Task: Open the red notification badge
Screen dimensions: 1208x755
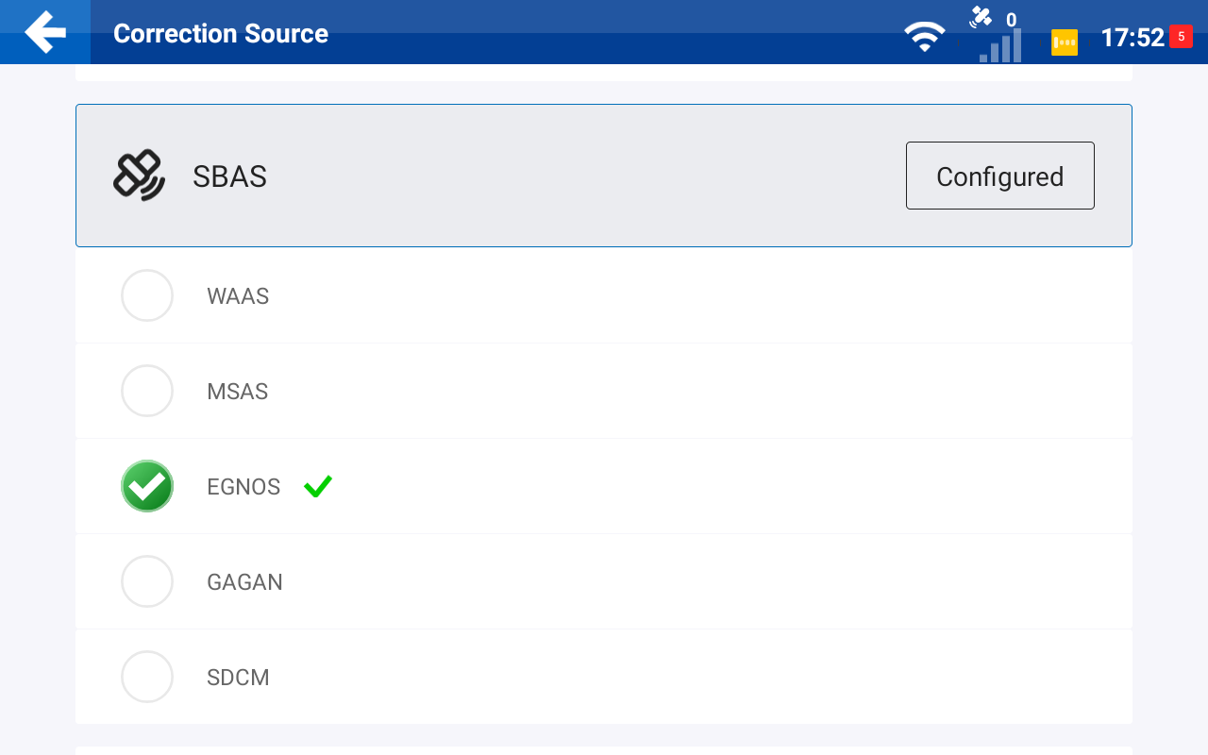Action: click(1181, 36)
